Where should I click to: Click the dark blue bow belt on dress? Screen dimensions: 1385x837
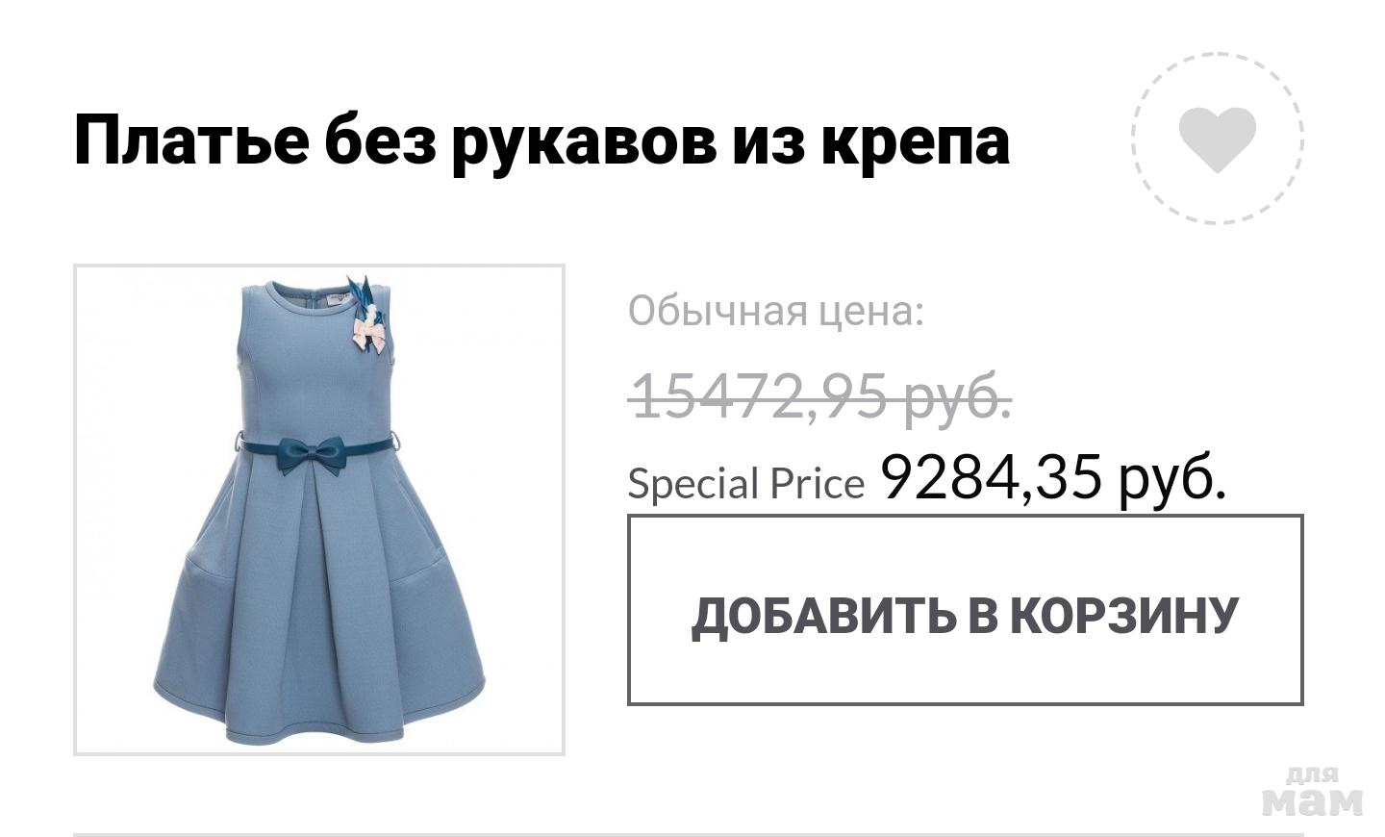click(x=311, y=453)
